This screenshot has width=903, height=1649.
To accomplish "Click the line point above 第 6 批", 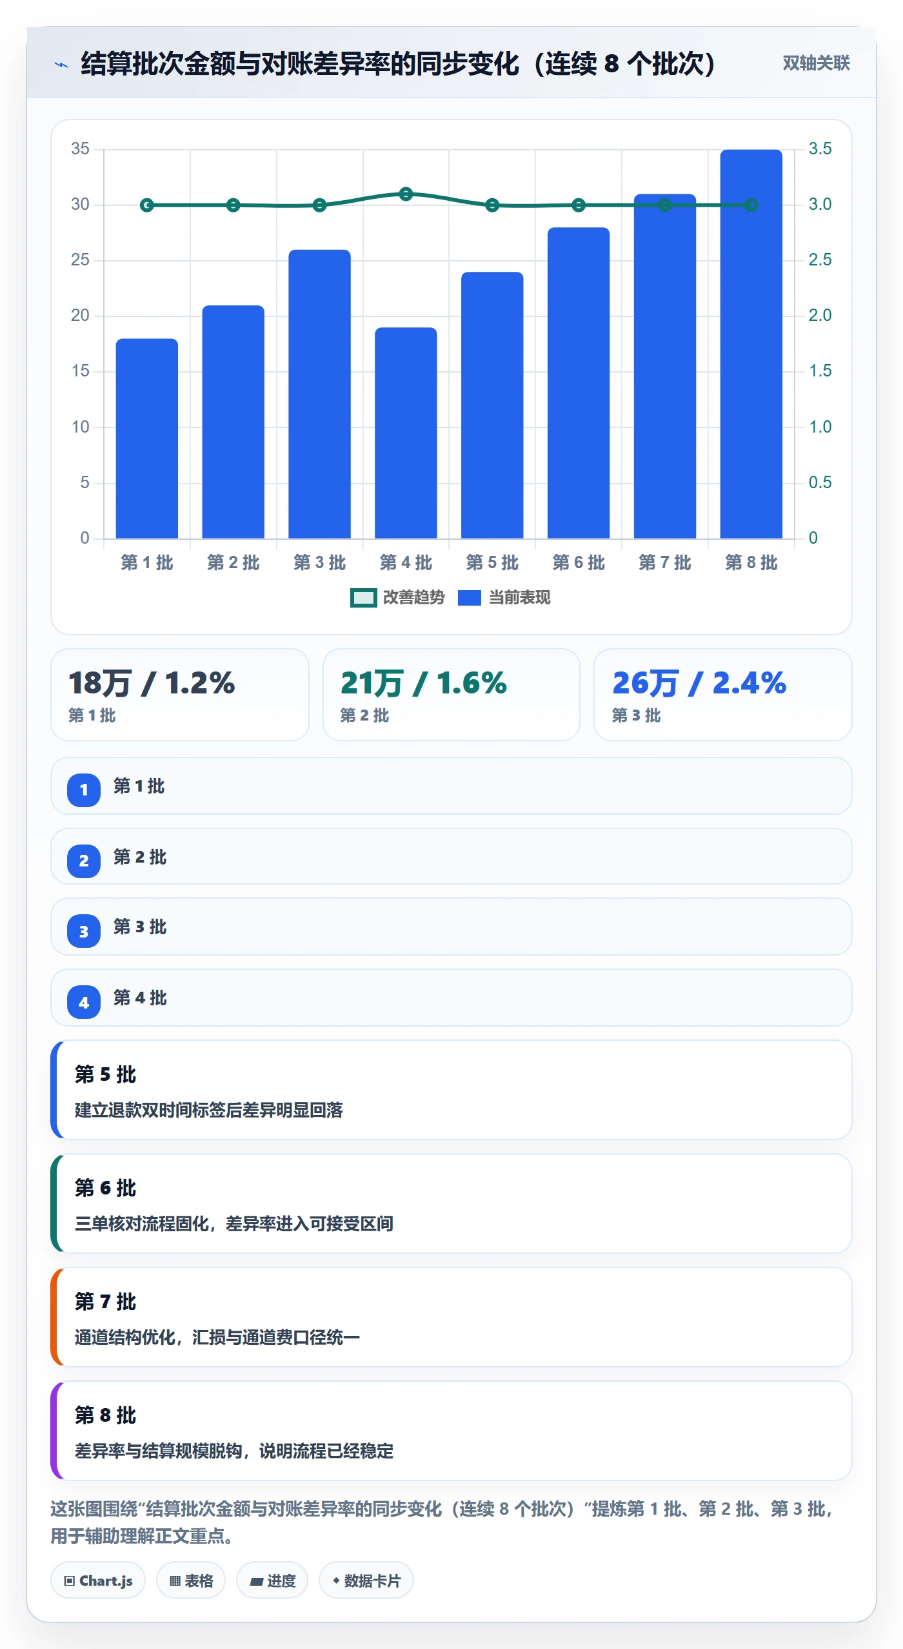I will coord(579,205).
